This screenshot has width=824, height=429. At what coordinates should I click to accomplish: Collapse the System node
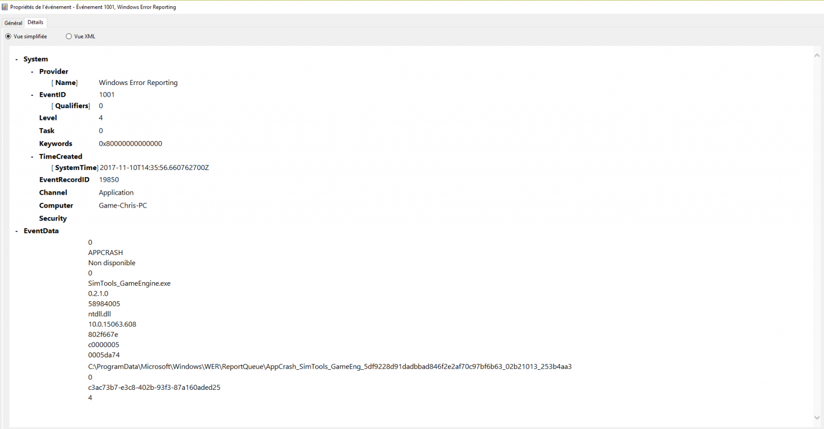(16, 60)
